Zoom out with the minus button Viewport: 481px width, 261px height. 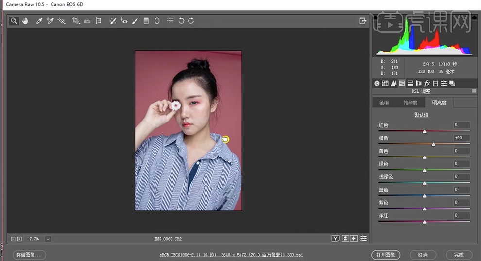[x=13, y=239]
